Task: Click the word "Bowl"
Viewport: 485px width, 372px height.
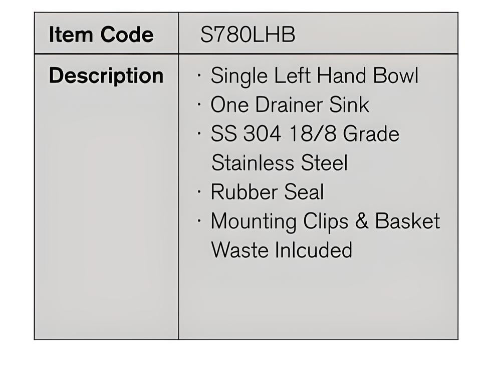Action: [395, 76]
